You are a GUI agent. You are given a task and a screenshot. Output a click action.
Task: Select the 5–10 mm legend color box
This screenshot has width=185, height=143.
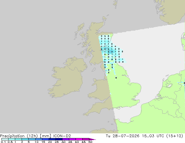click(x=32, y=139)
